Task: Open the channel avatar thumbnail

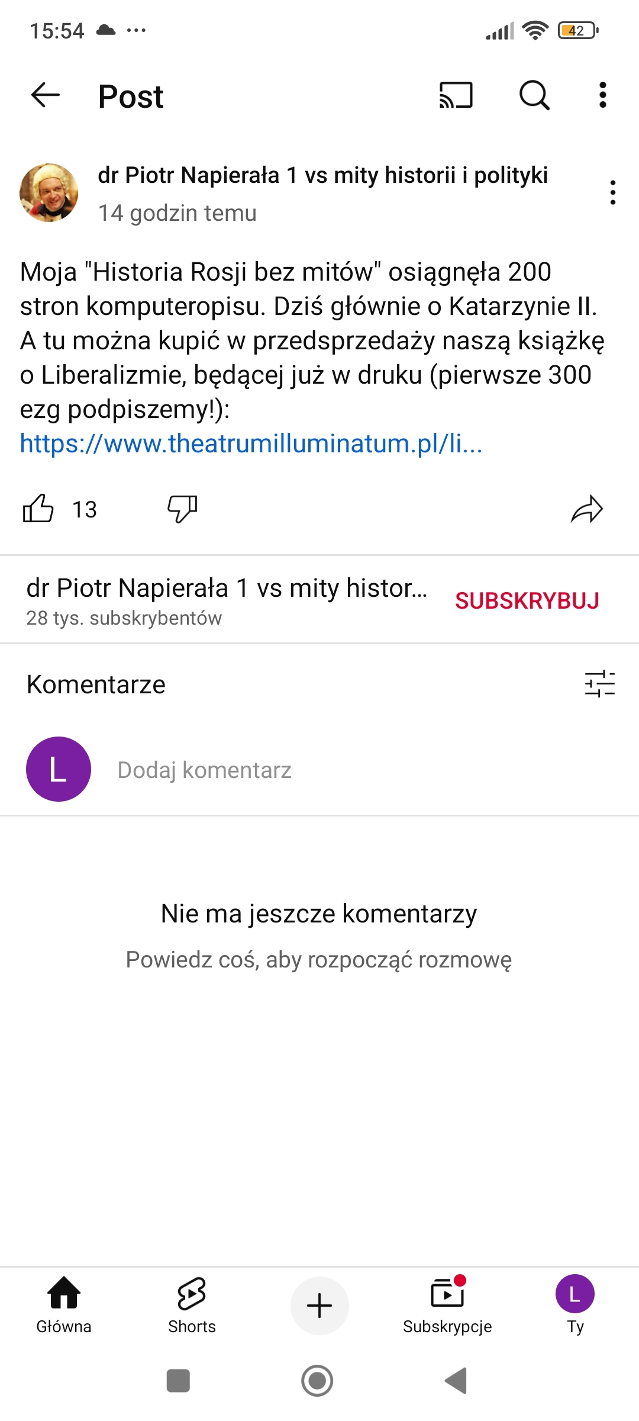Action: tap(49, 193)
